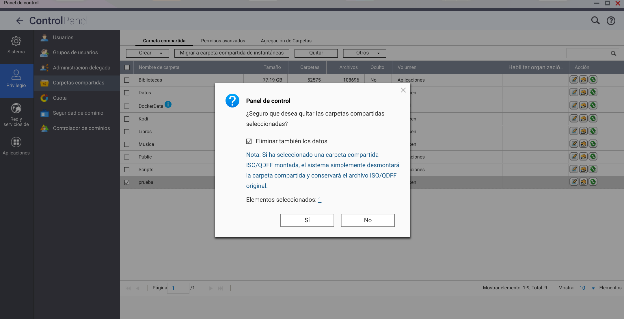Uncheck Eliminar también los datos

(x=249, y=141)
